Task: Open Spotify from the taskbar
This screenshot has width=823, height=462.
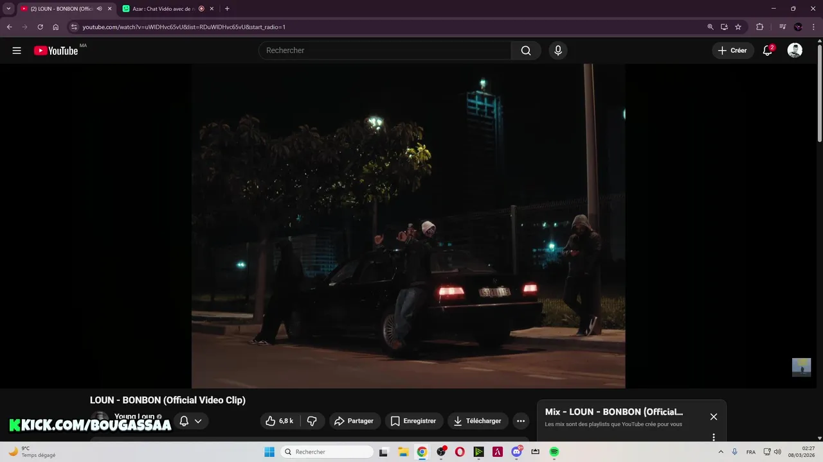Action: (554, 452)
